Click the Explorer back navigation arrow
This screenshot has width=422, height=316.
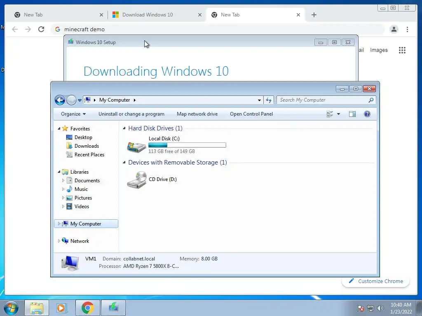[x=60, y=100]
